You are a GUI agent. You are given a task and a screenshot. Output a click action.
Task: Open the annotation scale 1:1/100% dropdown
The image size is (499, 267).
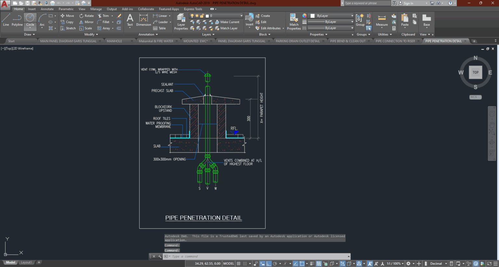tap(394, 263)
